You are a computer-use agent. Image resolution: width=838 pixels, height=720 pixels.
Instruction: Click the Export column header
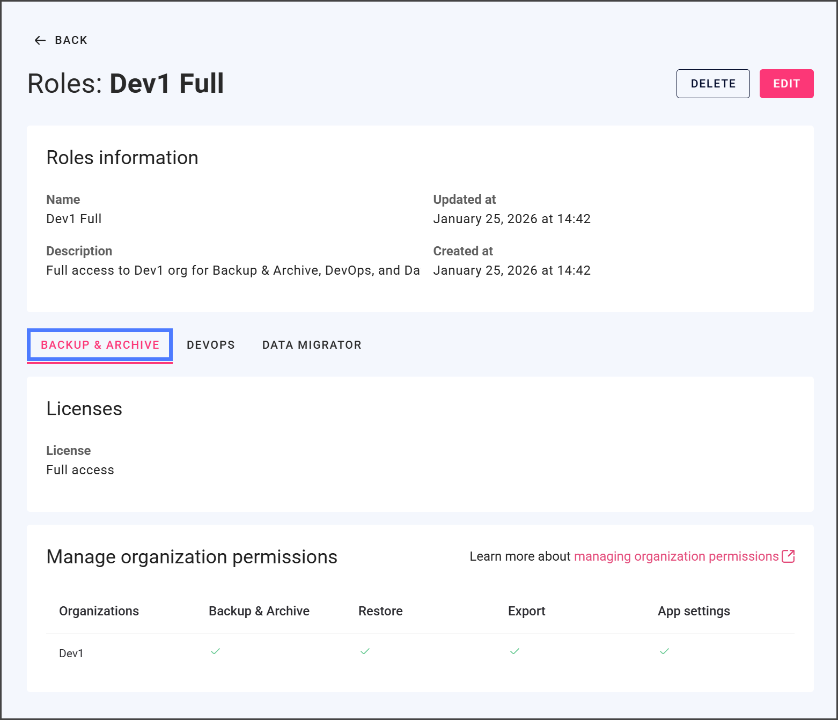(x=526, y=611)
